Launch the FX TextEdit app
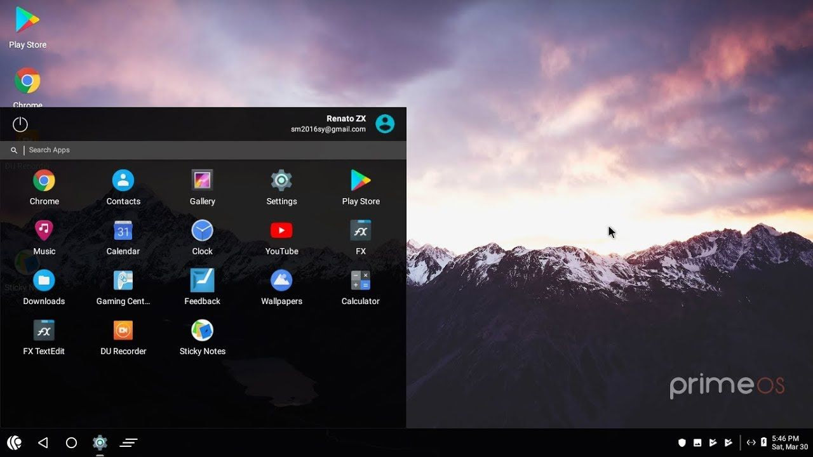The height and width of the screenshot is (457, 813). click(44, 338)
